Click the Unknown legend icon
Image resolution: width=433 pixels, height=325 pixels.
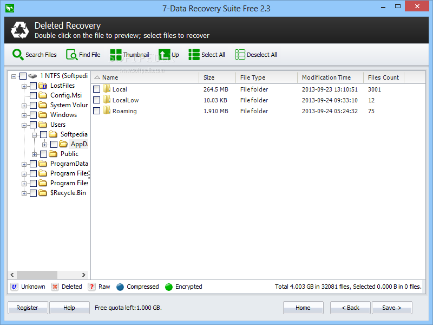pos(15,287)
